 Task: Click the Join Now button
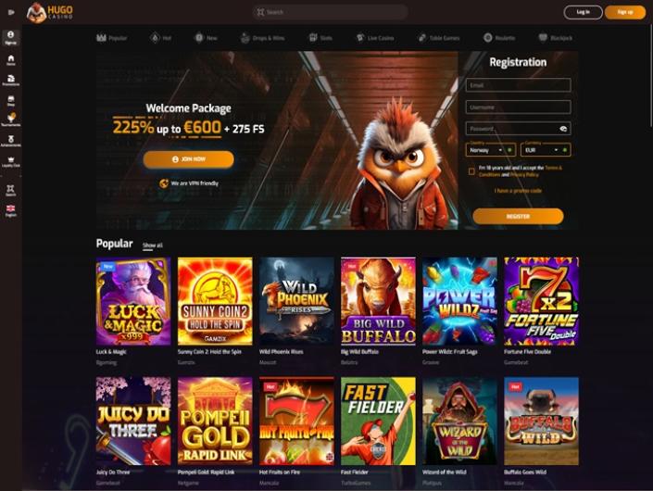point(188,159)
